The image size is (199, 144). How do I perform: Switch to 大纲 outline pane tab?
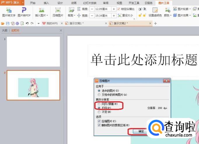tap(5, 30)
